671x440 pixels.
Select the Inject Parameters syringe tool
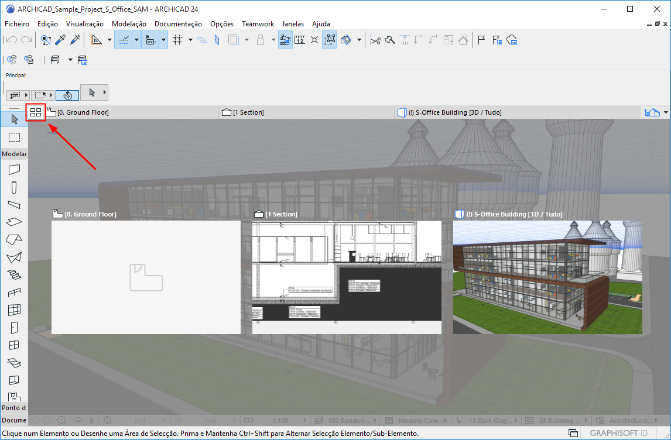pos(75,40)
